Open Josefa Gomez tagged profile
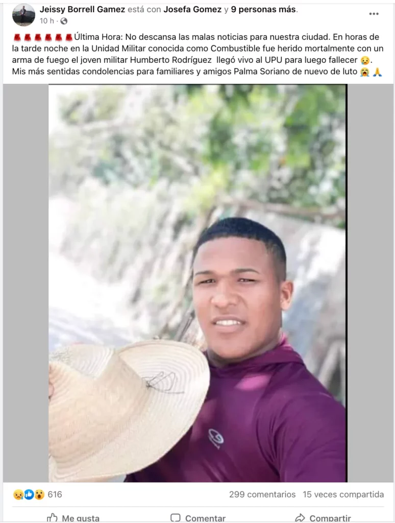Image resolution: width=395 pixels, height=523 pixels. coord(192,9)
